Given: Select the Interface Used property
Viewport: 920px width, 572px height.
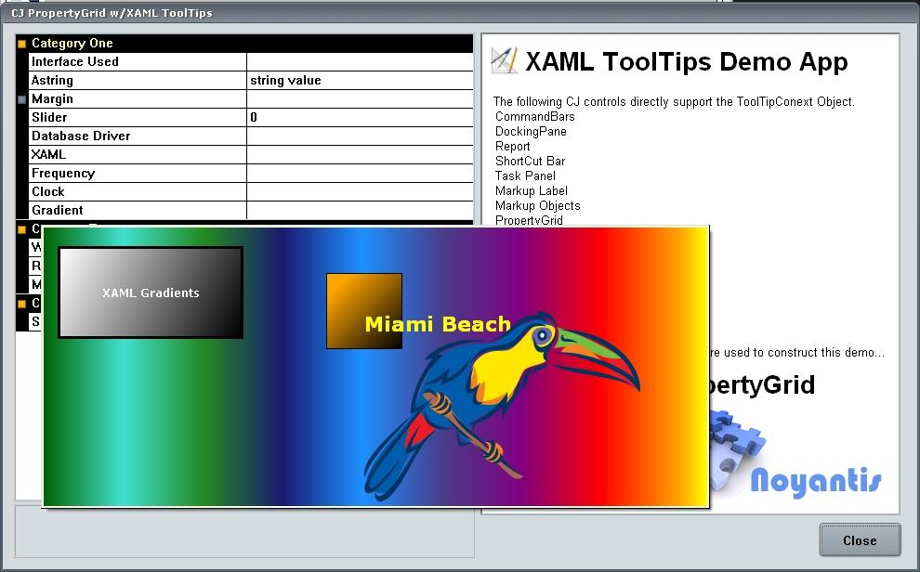Looking at the screenshot, I should (138, 62).
